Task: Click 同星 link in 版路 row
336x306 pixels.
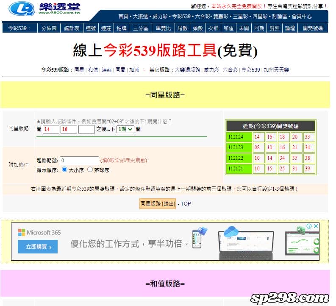Action: 79,70
